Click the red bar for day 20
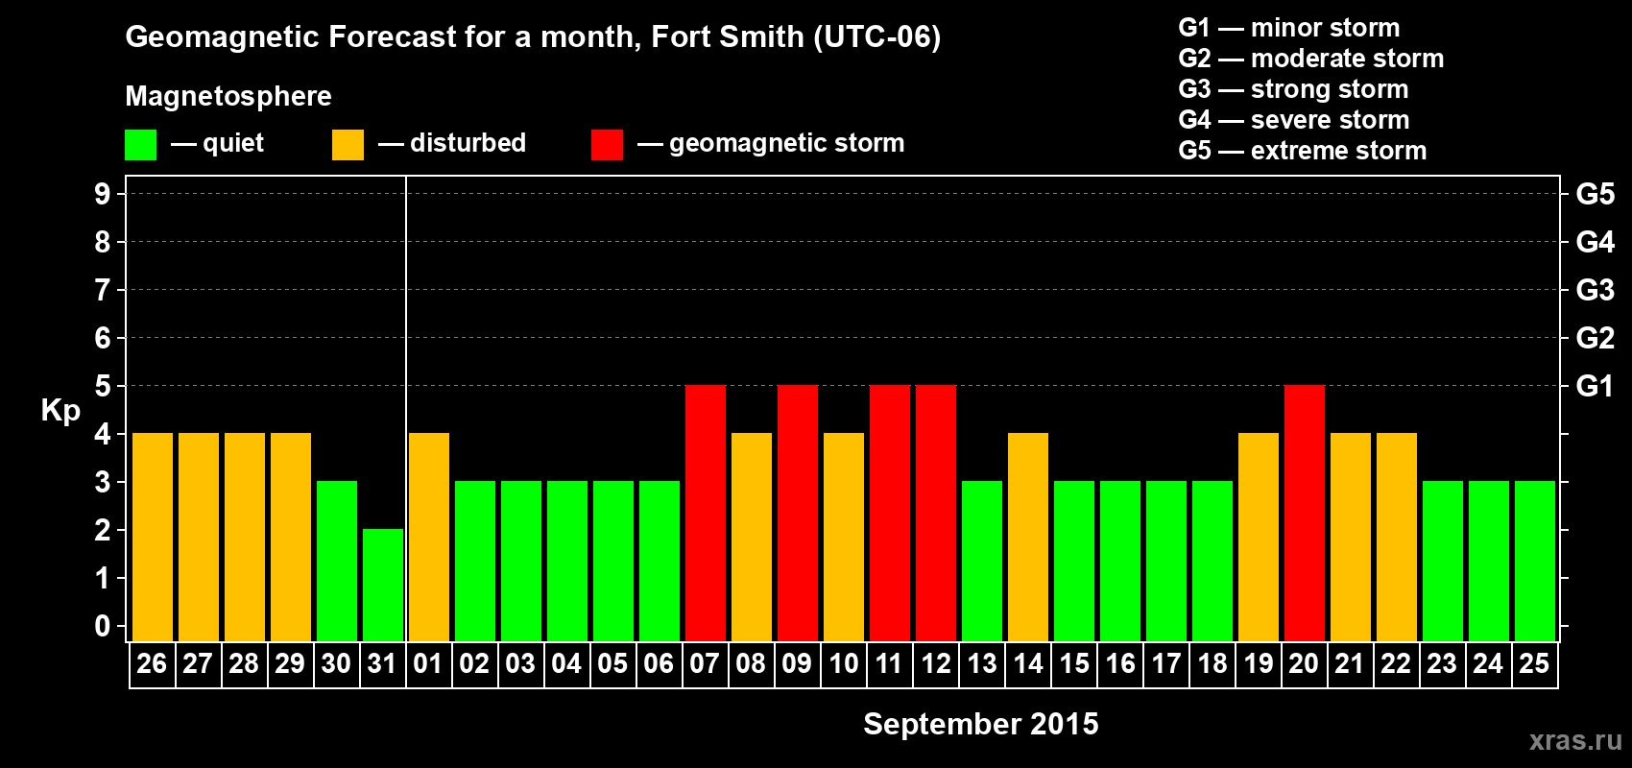The width and height of the screenshot is (1632, 768). (x=1305, y=514)
